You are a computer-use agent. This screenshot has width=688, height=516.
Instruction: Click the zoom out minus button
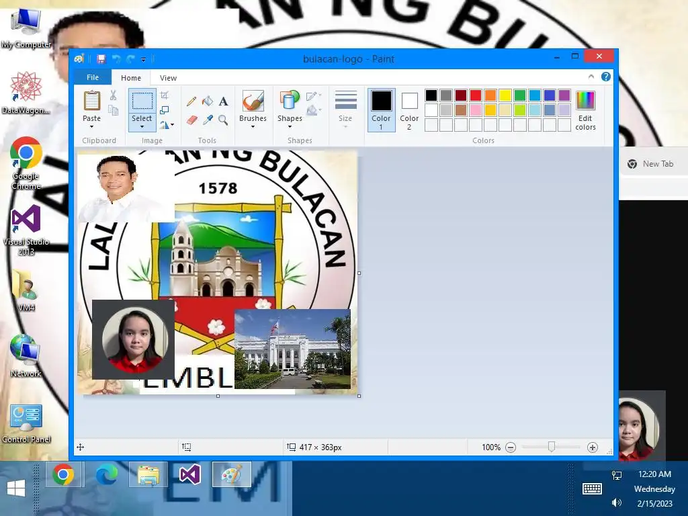click(511, 447)
